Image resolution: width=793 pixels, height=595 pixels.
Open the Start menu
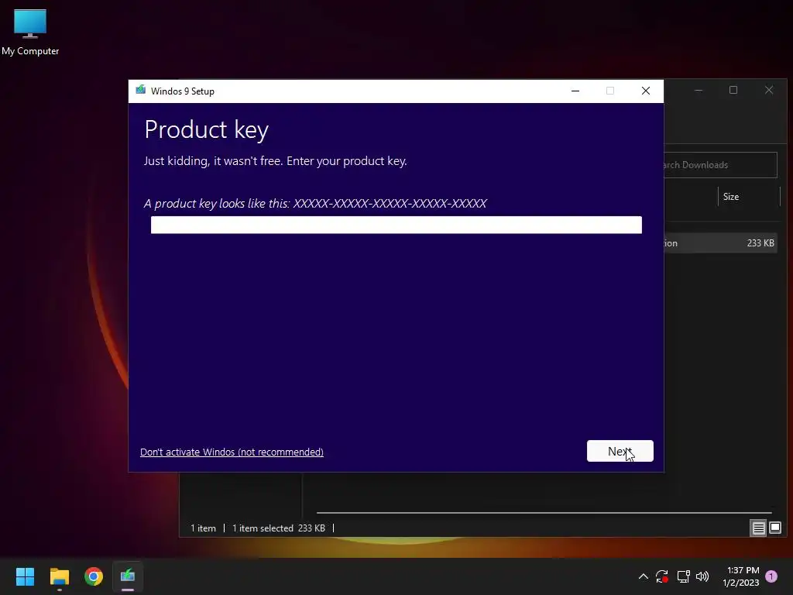(26, 576)
